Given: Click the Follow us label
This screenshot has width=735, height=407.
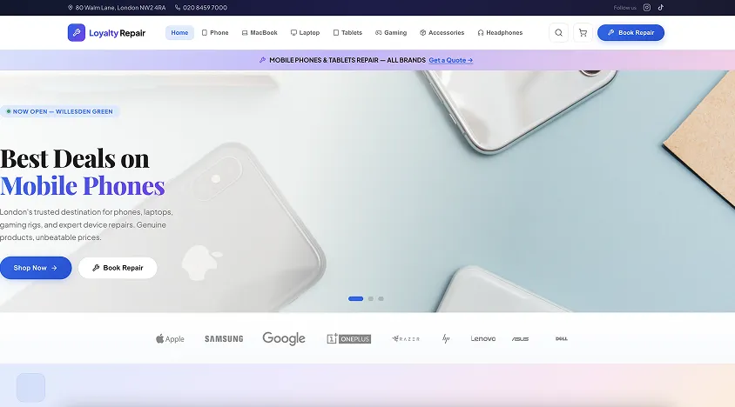Looking at the screenshot, I should click(x=625, y=8).
